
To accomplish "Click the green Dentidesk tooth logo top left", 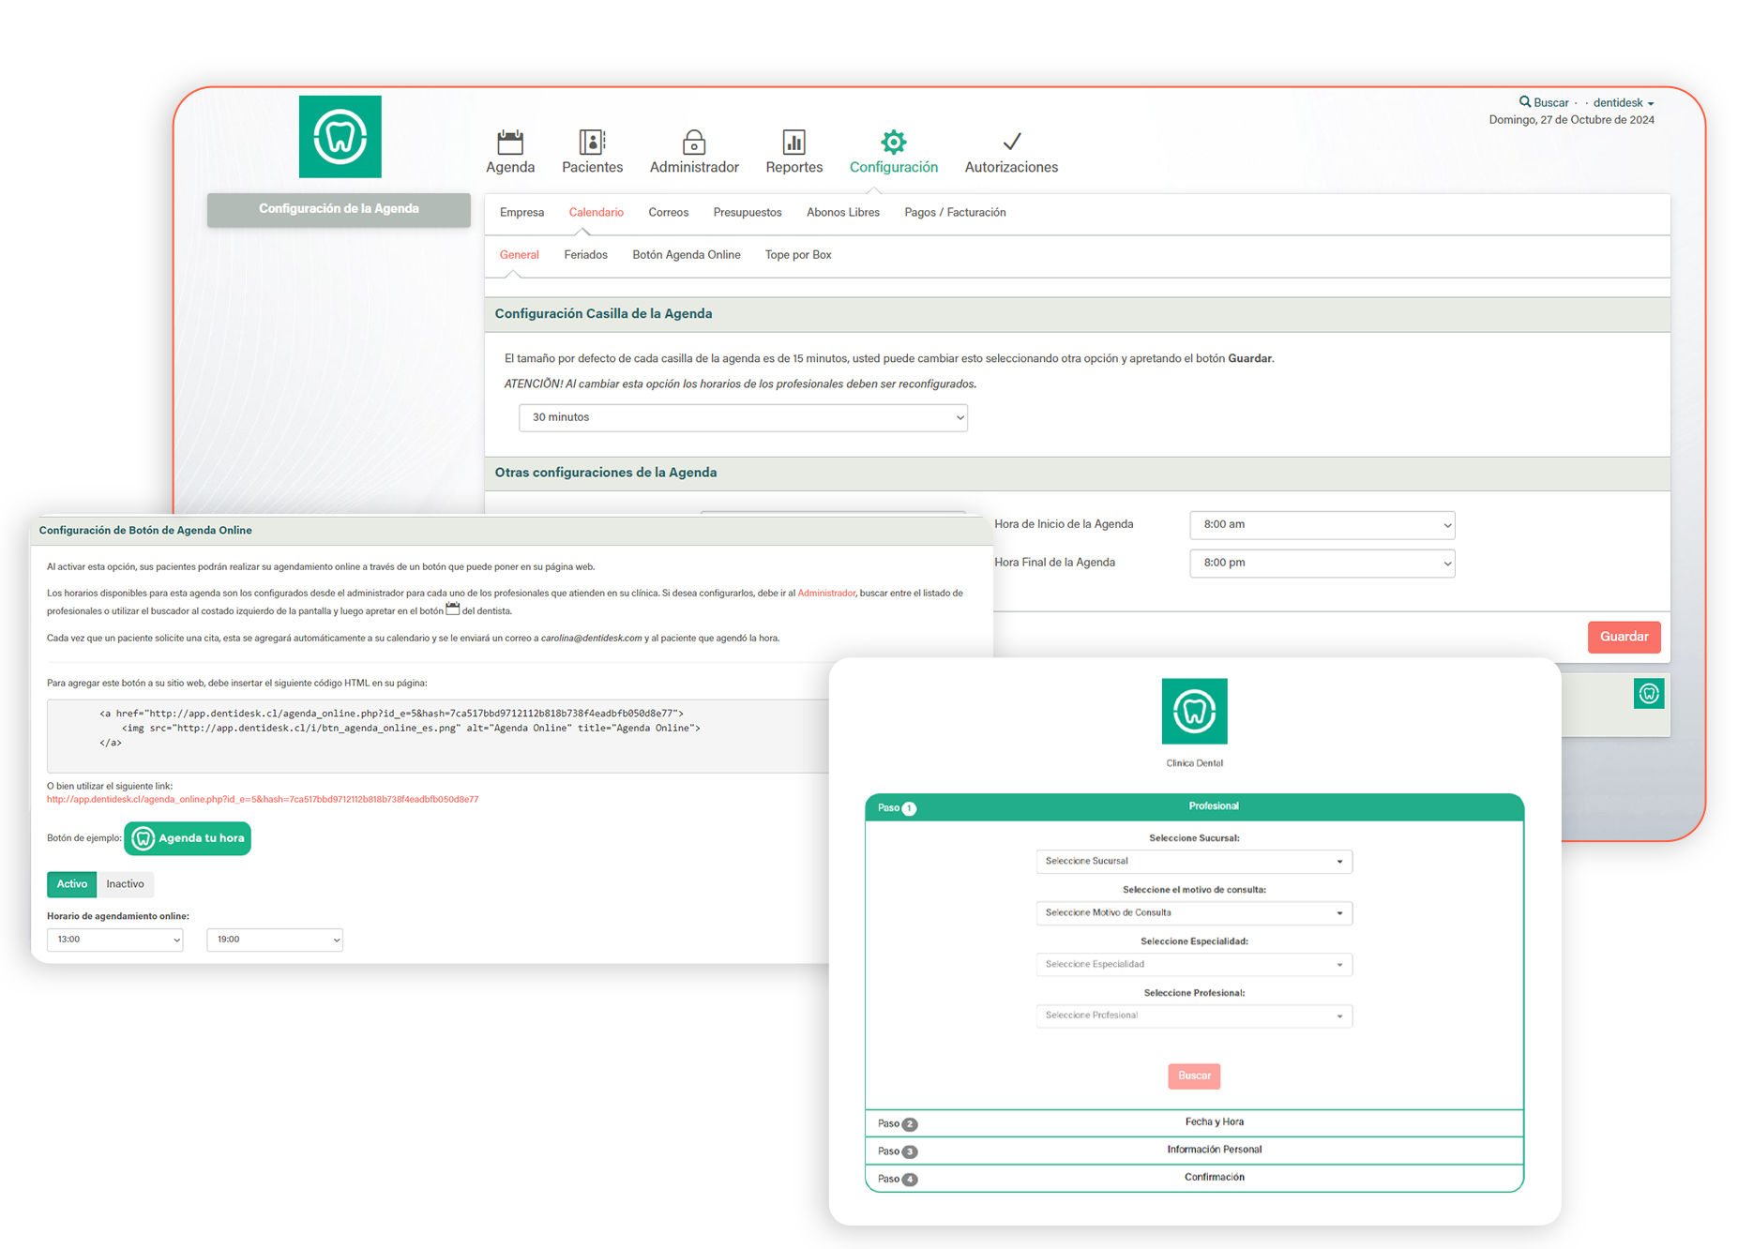I will click(340, 137).
